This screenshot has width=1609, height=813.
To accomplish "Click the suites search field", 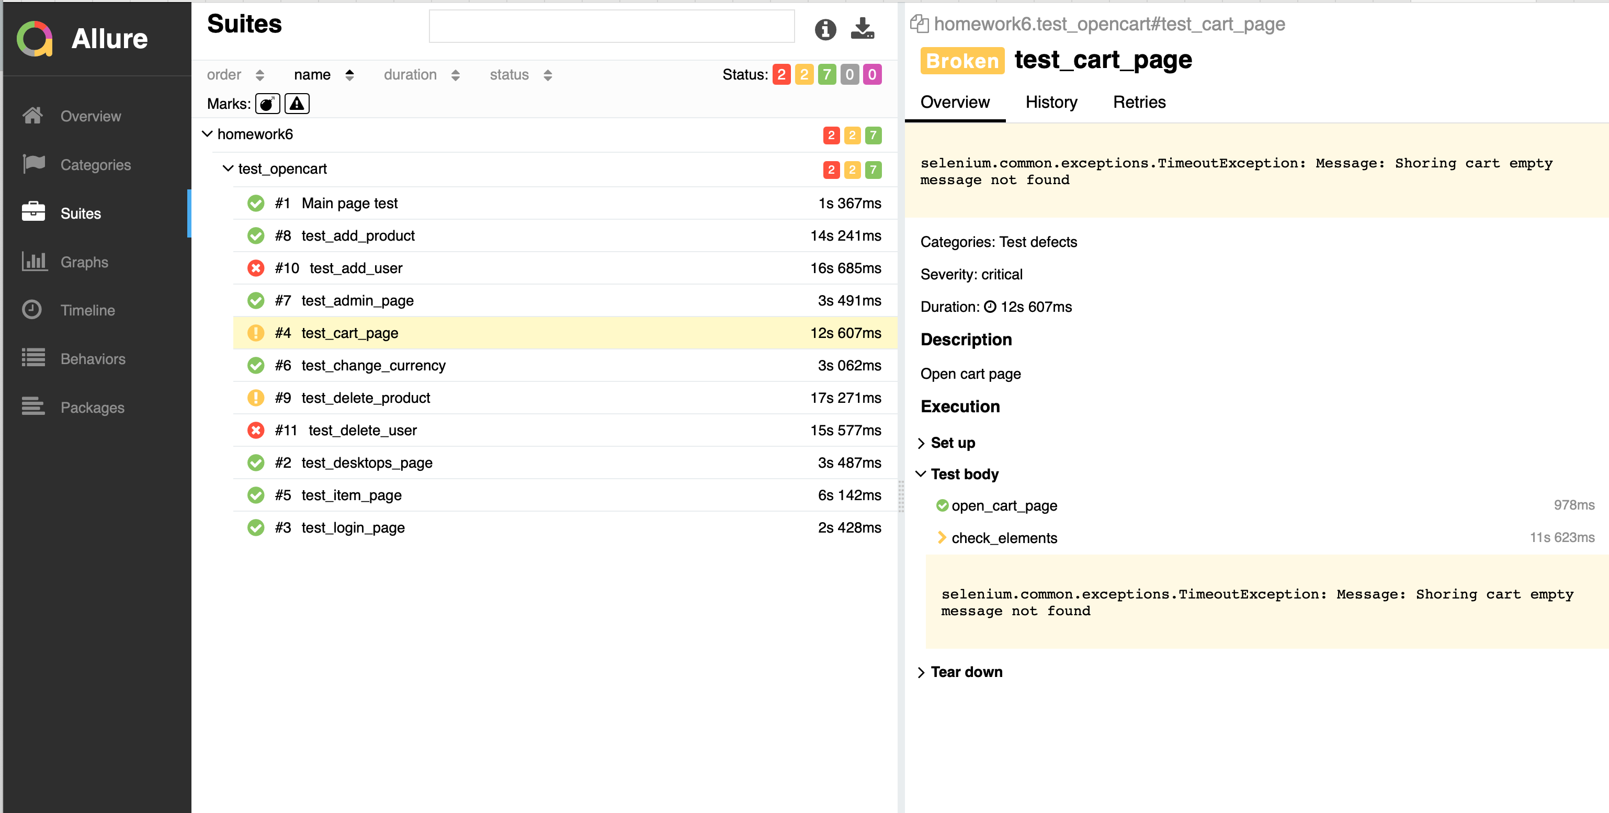I will pos(611,27).
